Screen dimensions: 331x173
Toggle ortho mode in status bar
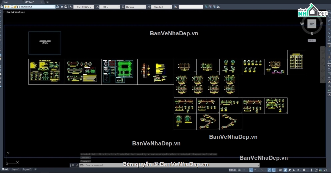coord(251,170)
